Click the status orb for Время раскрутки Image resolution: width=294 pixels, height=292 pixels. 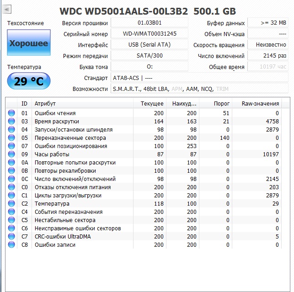11,121
